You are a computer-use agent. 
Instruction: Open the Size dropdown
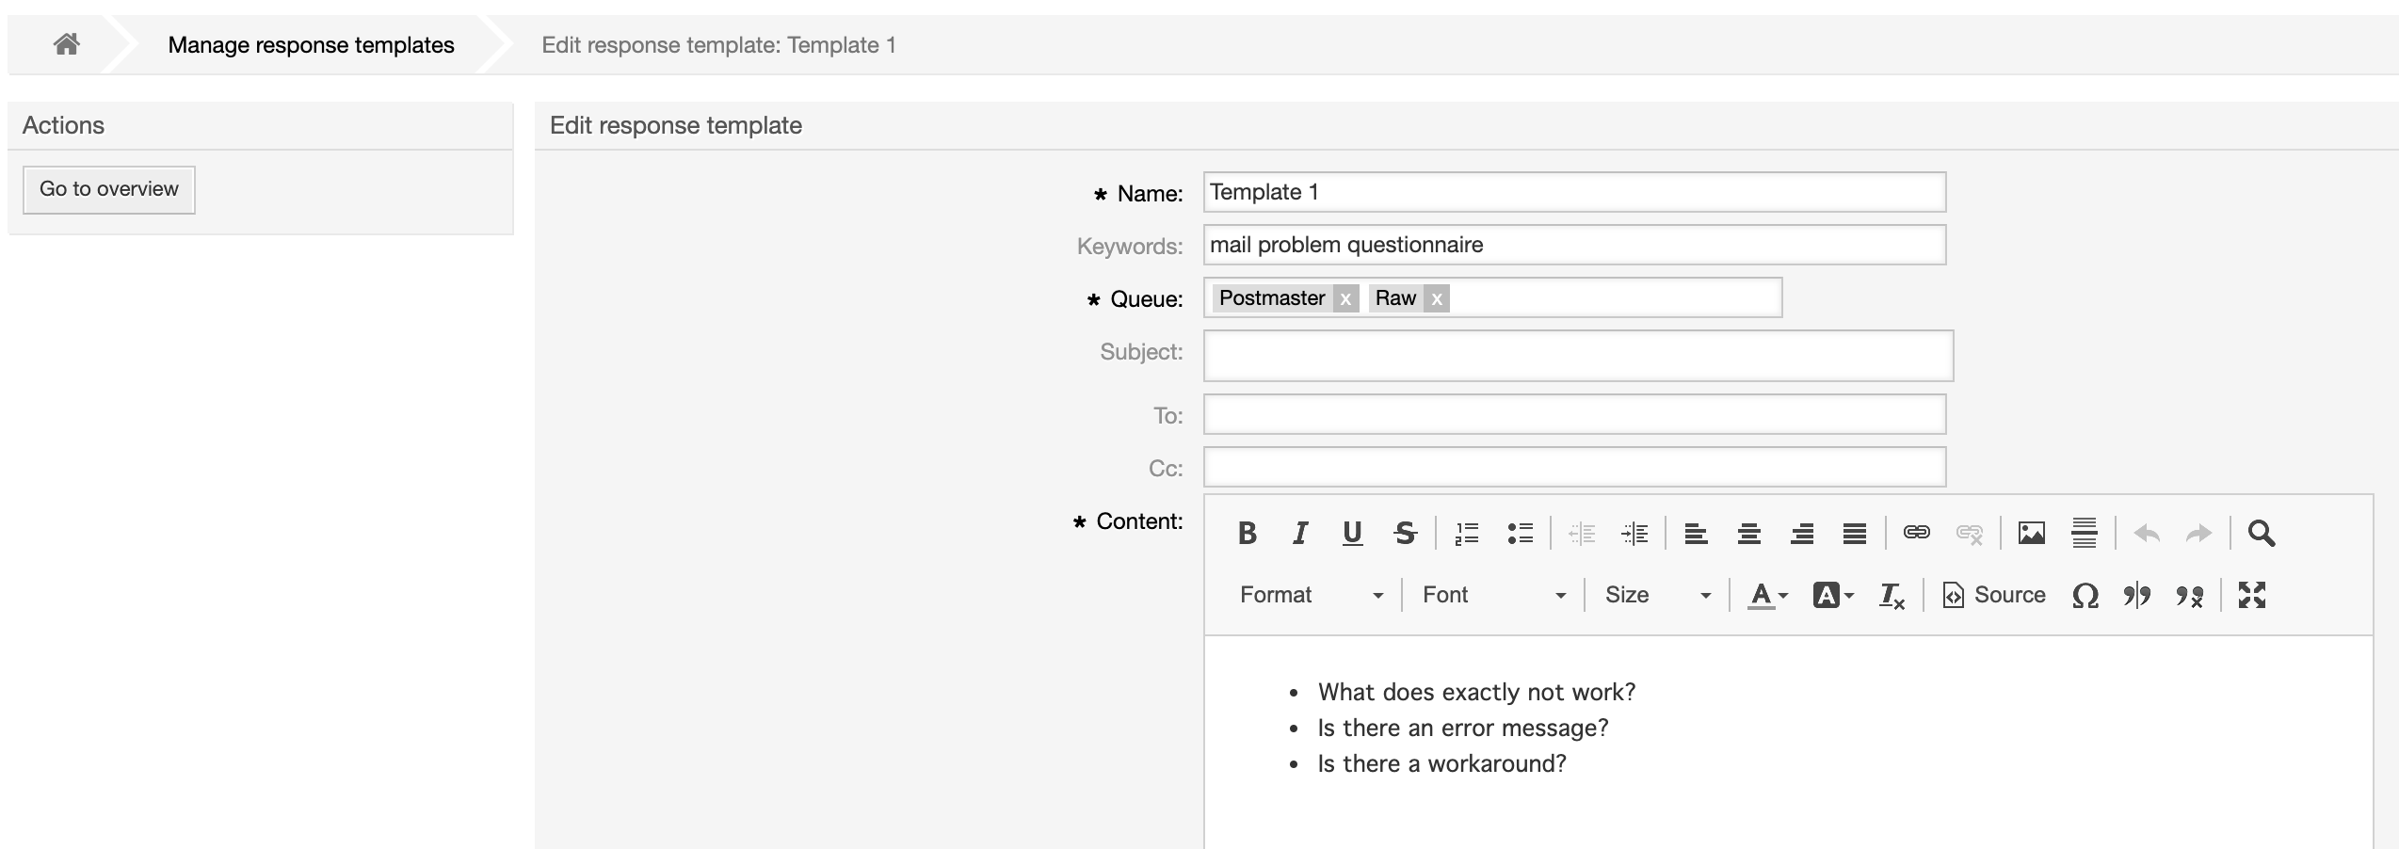click(x=1656, y=595)
